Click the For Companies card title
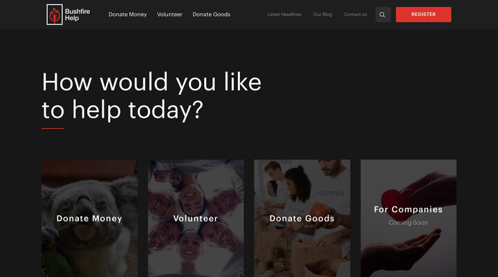Image resolution: width=498 pixels, height=277 pixels. (x=408, y=210)
